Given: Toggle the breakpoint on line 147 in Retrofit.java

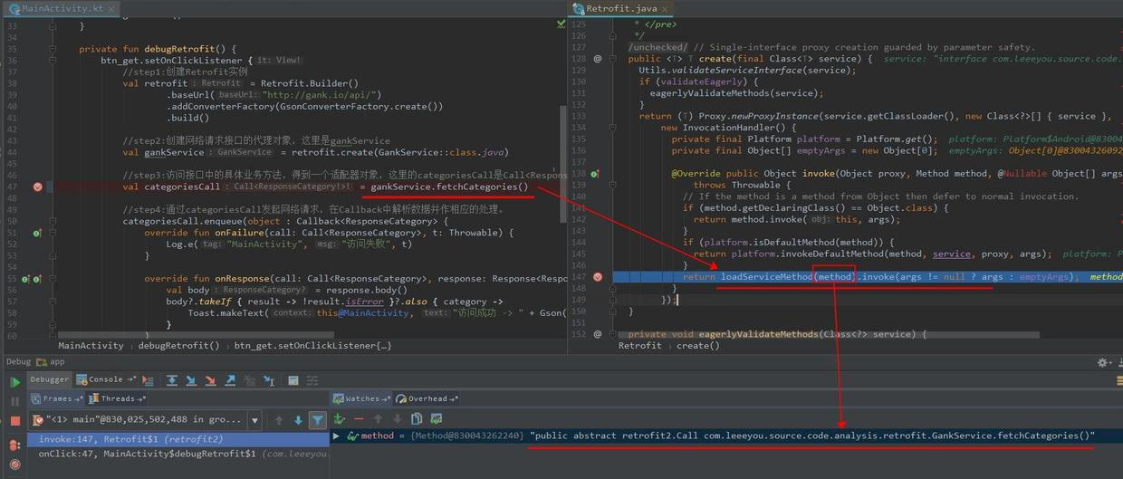Looking at the screenshot, I should pyautogui.click(x=598, y=277).
